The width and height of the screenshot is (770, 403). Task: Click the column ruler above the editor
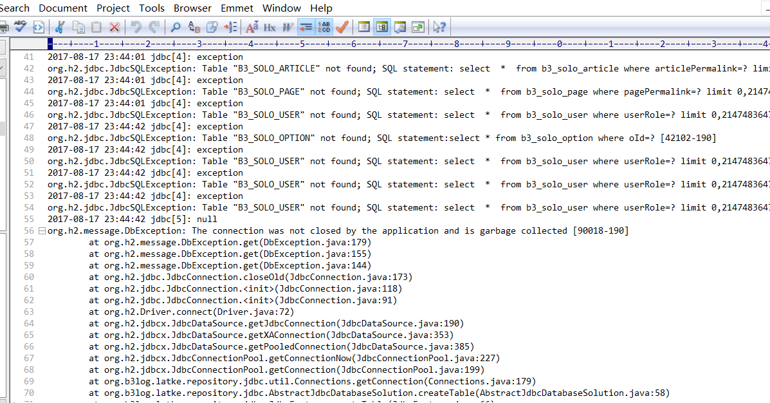(408, 44)
